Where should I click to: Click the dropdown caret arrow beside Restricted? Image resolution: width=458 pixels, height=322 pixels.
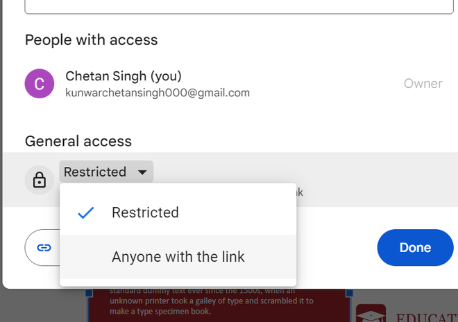tap(142, 172)
